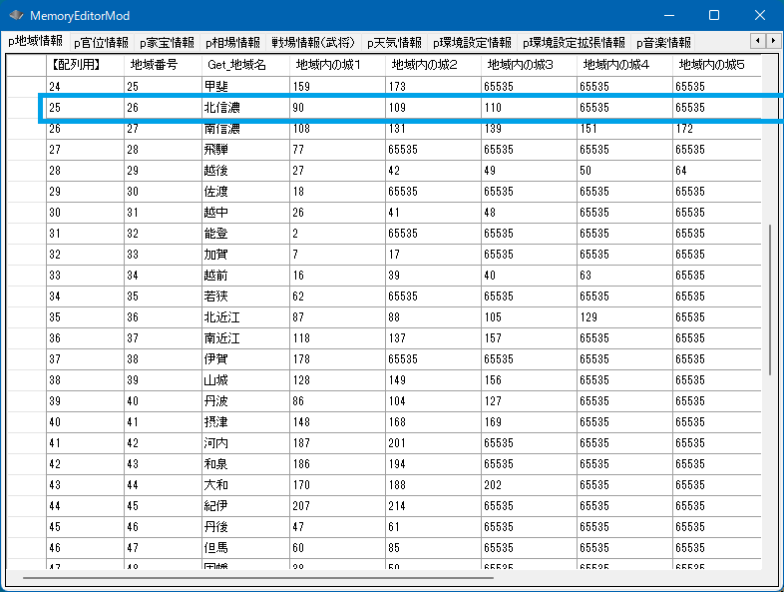The width and height of the screenshot is (784, 592).
Task: Close the MemoryEditorMod window
Action: point(759,16)
